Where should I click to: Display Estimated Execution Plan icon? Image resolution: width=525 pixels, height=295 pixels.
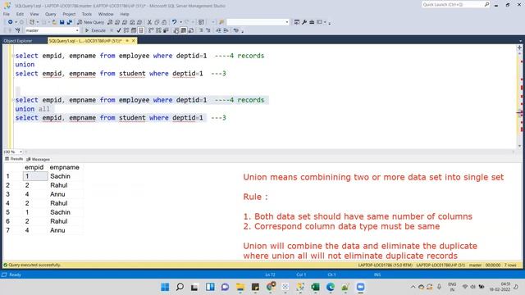pyautogui.click(x=126, y=30)
